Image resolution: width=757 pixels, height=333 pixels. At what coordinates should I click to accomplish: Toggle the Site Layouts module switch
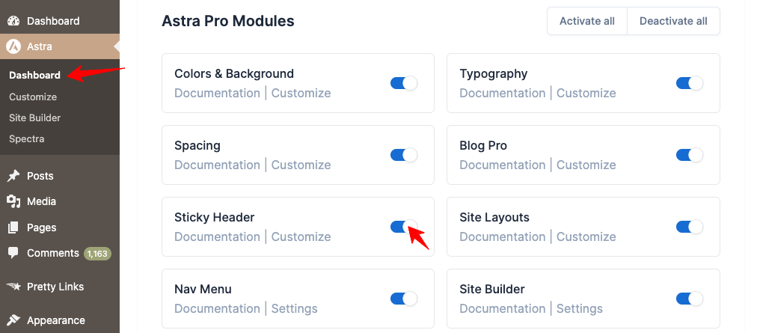(x=690, y=227)
